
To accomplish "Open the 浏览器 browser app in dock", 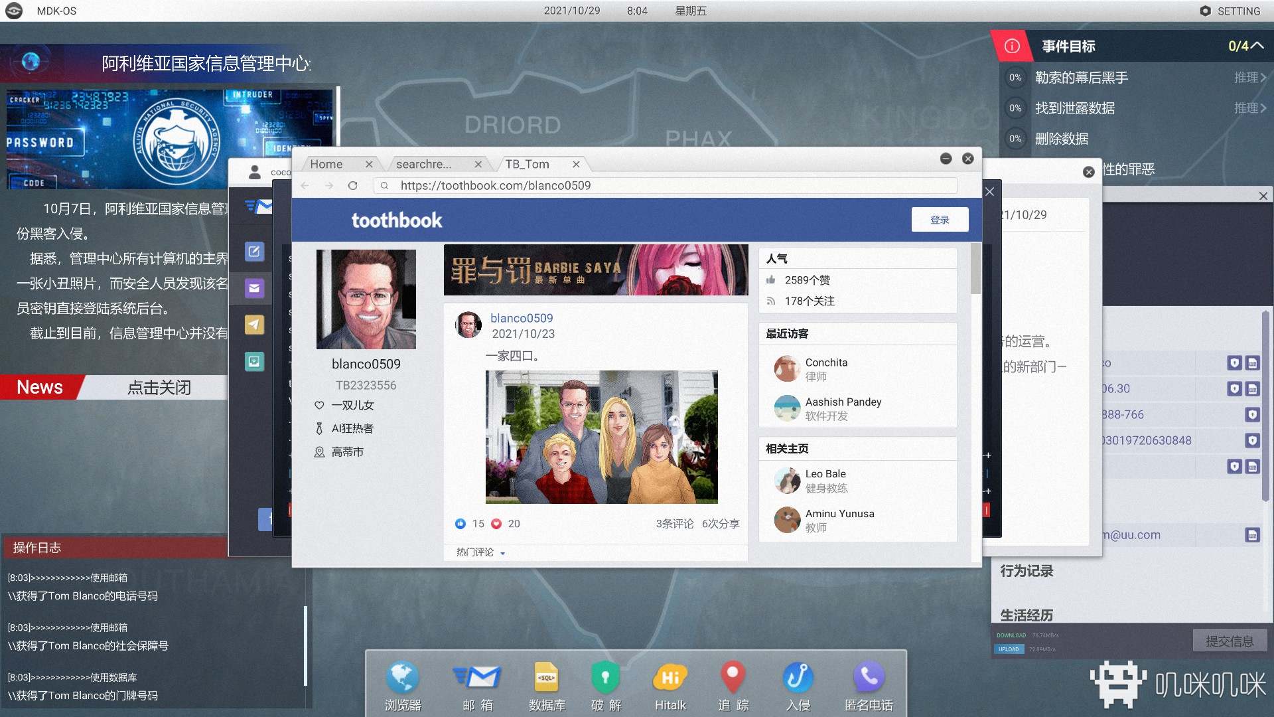I will pos(402,685).
